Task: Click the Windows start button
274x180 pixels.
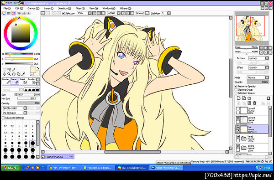Action: [11, 168]
